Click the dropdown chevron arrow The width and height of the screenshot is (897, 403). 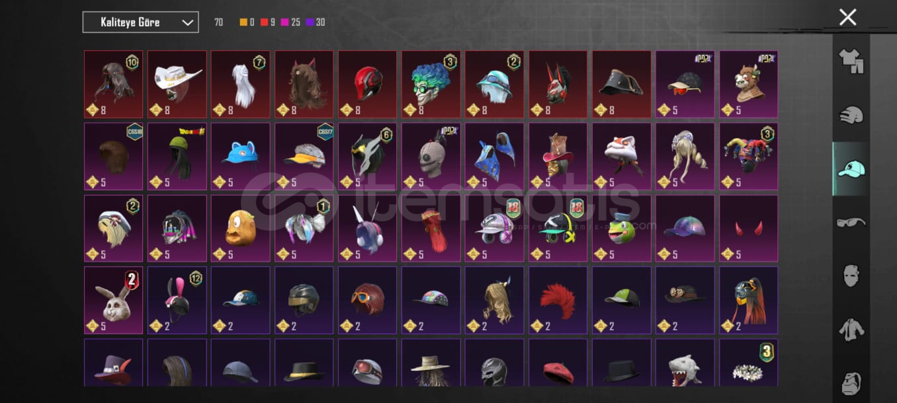(188, 22)
